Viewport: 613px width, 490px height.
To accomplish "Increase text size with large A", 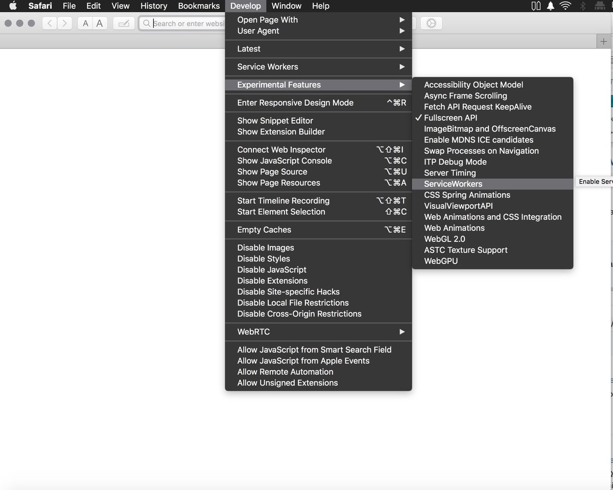I will click(x=100, y=23).
